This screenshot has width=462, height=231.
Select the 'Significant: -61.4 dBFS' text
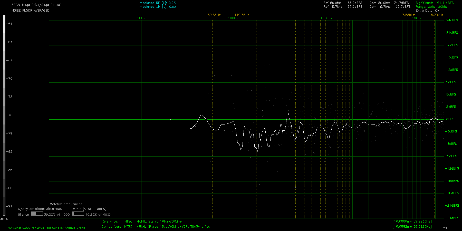tap(435, 3)
